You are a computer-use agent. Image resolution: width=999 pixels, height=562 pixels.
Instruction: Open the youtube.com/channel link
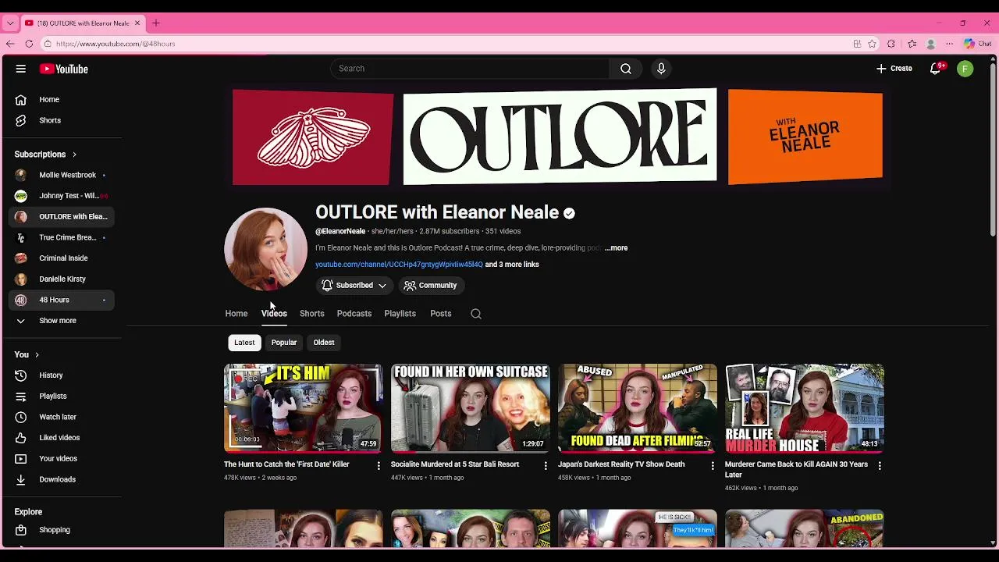pyautogui.click(x=399, y=265)
